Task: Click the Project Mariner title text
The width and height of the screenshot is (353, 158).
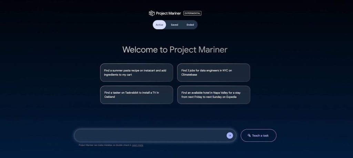Action: click(168, 13)
